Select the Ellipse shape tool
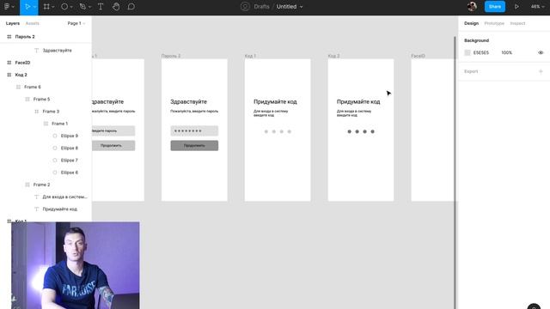The height and width of the screenshot is (309, 550). click(64, 7)
